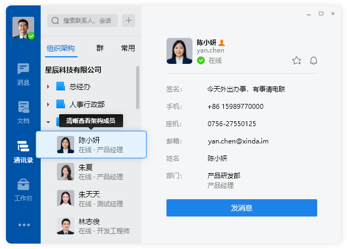
Task: Expand the 总经办 department node
Action: click(48, 87)
